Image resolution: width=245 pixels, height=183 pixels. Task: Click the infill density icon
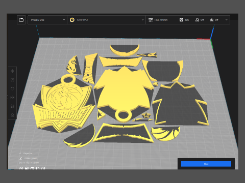(x=181, y=20)
